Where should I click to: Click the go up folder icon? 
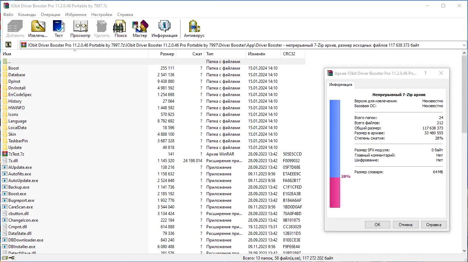point(8,45)
